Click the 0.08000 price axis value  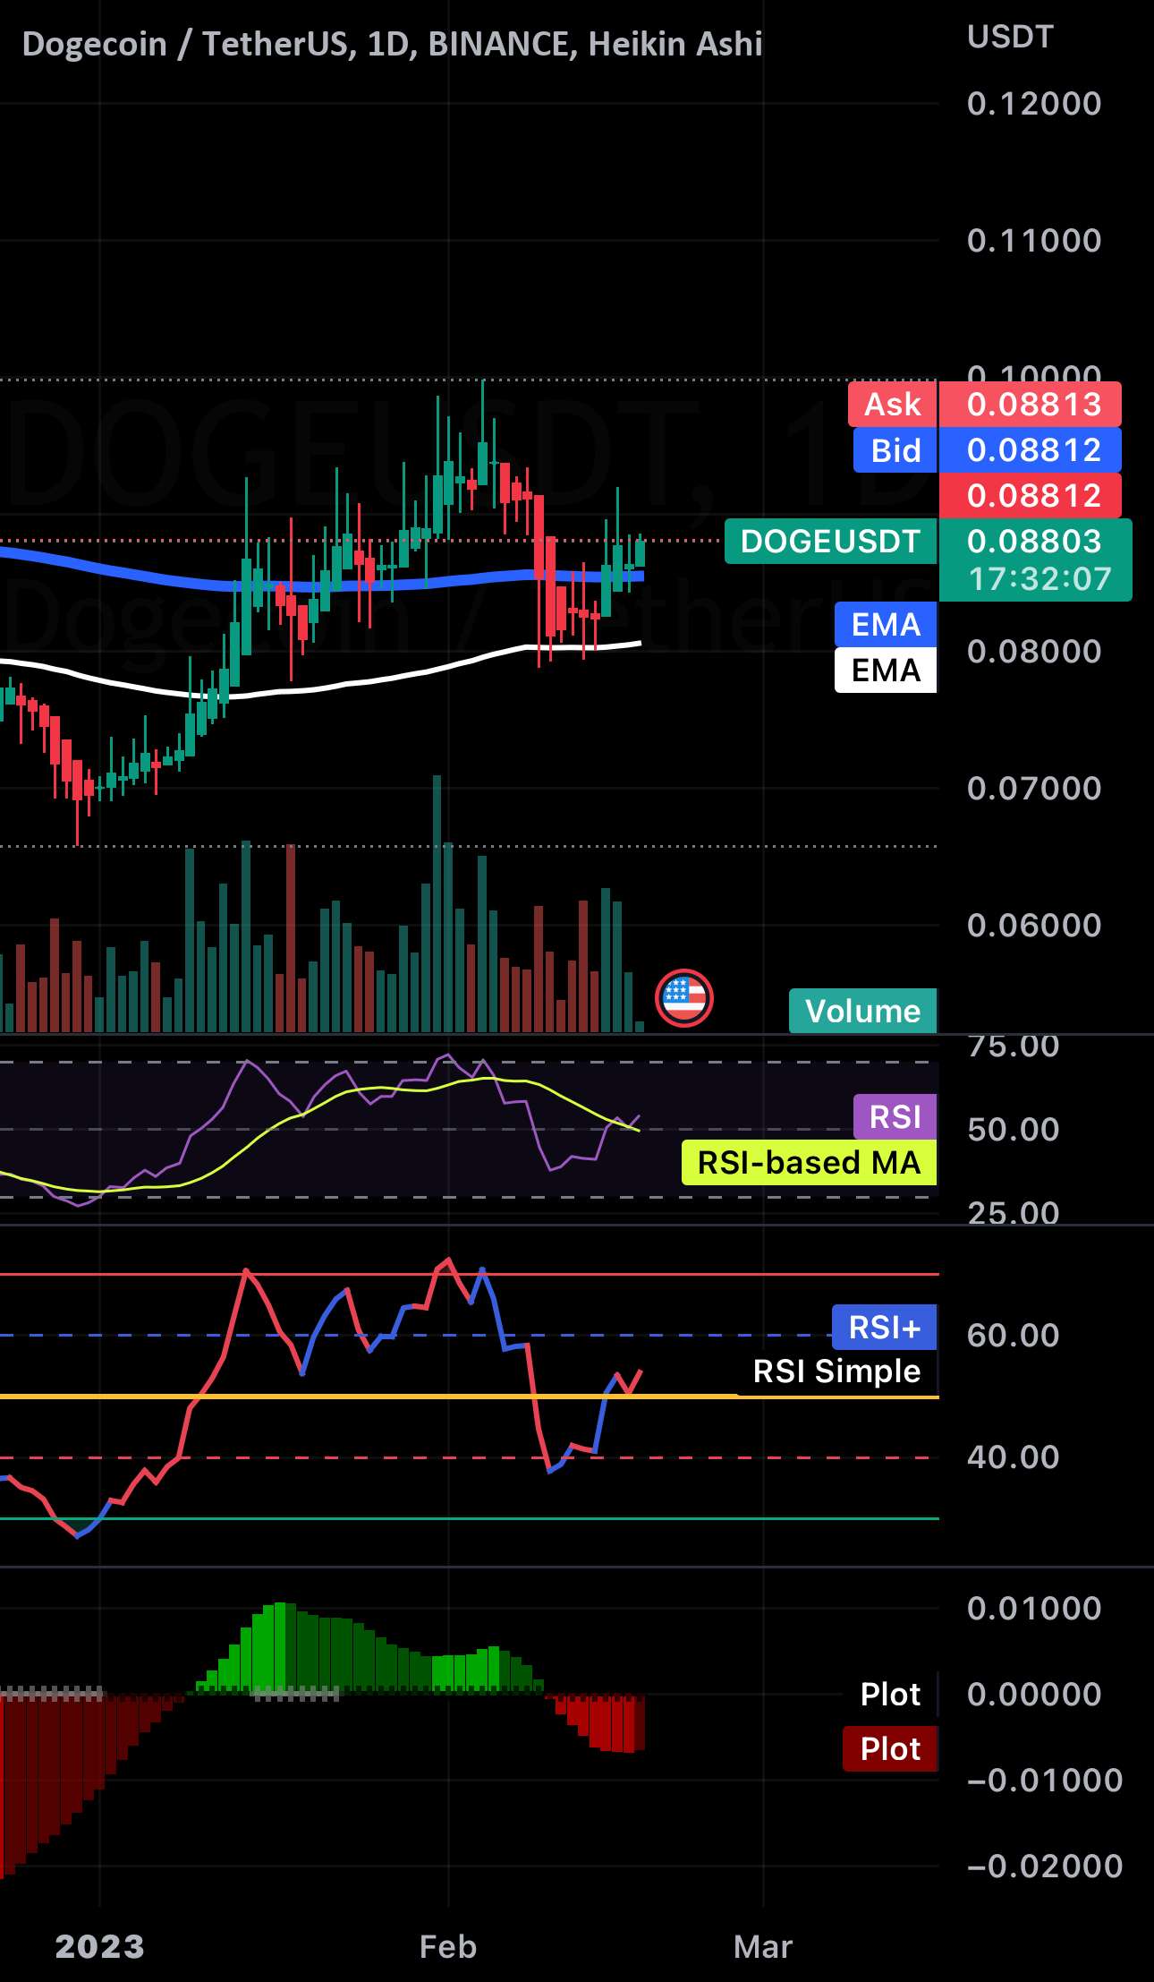(1034, 652)
